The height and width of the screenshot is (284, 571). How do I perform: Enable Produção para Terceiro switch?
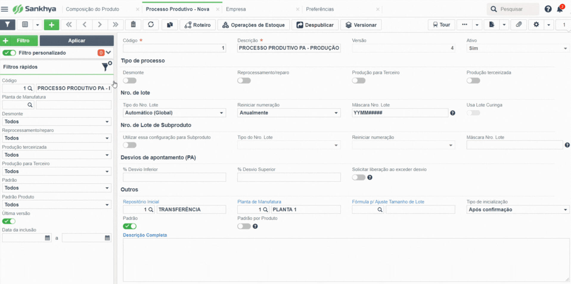(x=359, y=81)
